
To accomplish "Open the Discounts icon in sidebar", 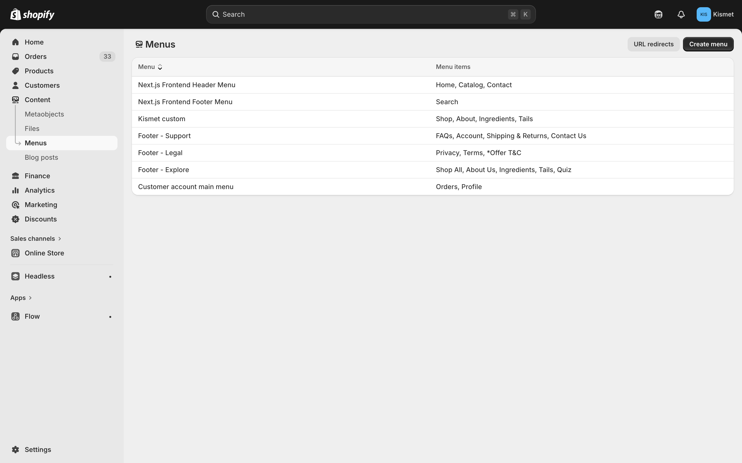I will (x=16, y=219).
